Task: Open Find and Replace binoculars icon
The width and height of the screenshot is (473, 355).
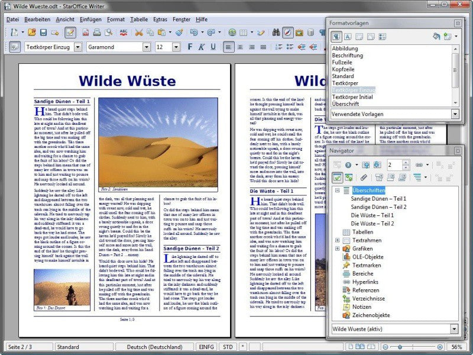Action: tap(276, 33)
